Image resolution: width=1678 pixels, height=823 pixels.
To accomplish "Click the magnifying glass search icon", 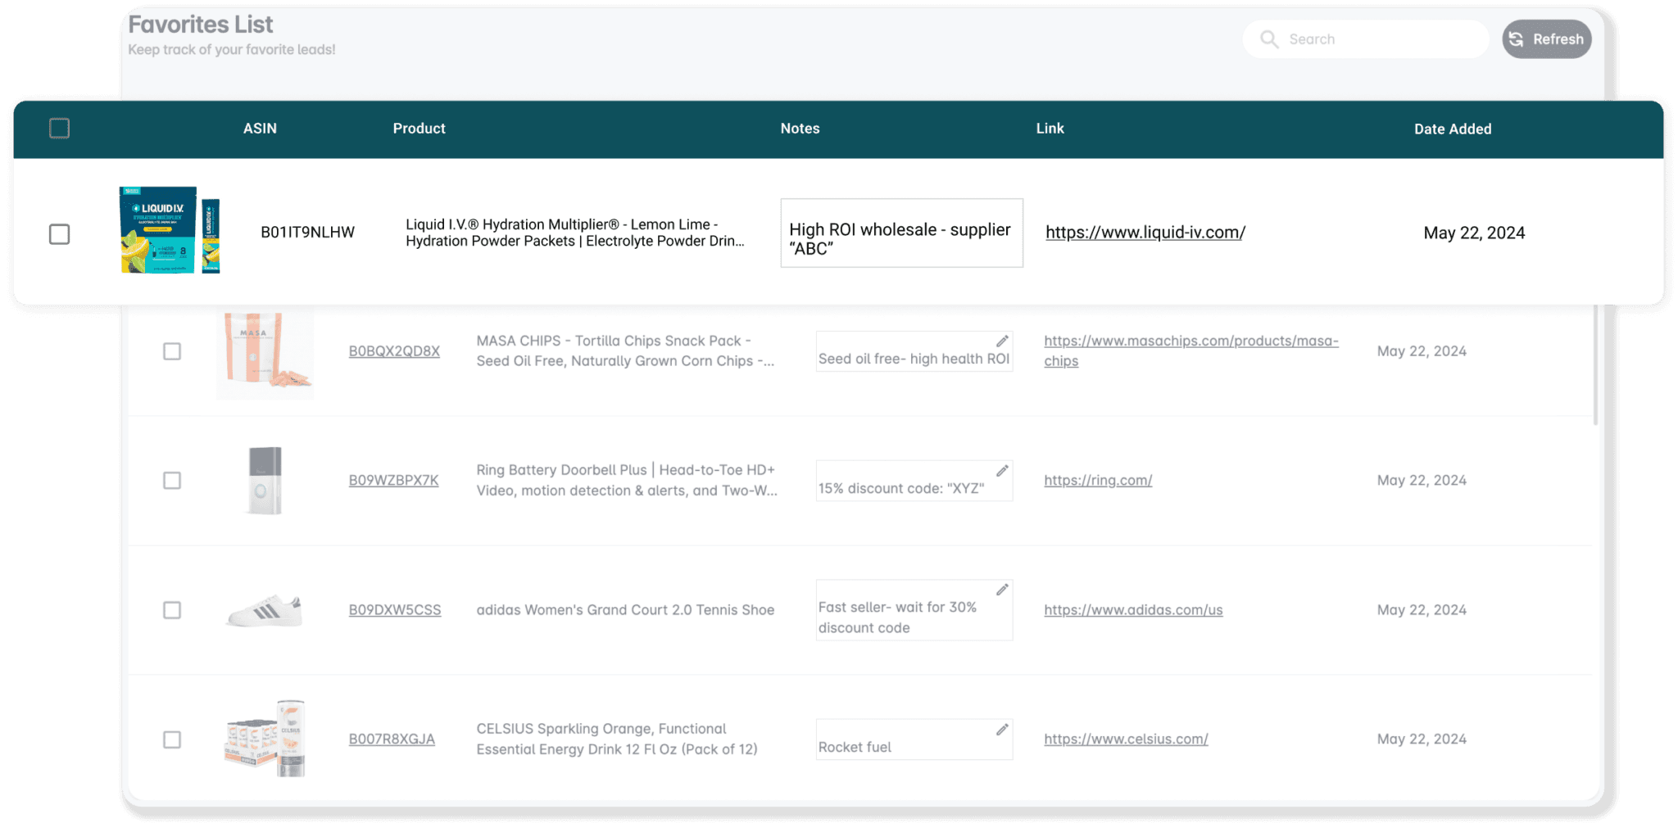I will click(x=1269, y=39).
